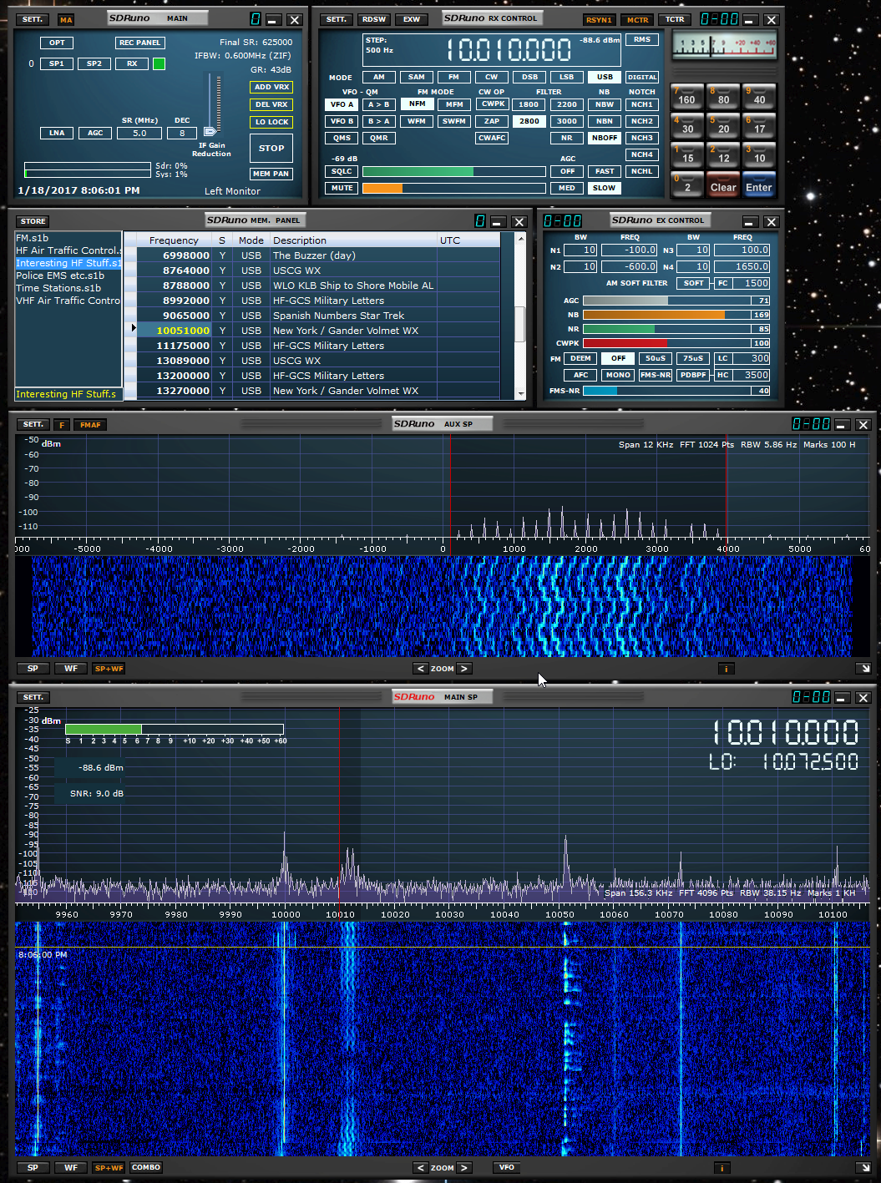Zoom in the MAIN SP spectrum

[464, 1168]
